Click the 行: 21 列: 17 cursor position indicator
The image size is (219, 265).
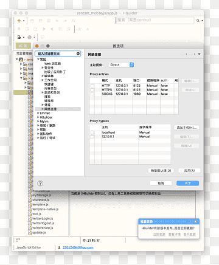click(91, 241)
